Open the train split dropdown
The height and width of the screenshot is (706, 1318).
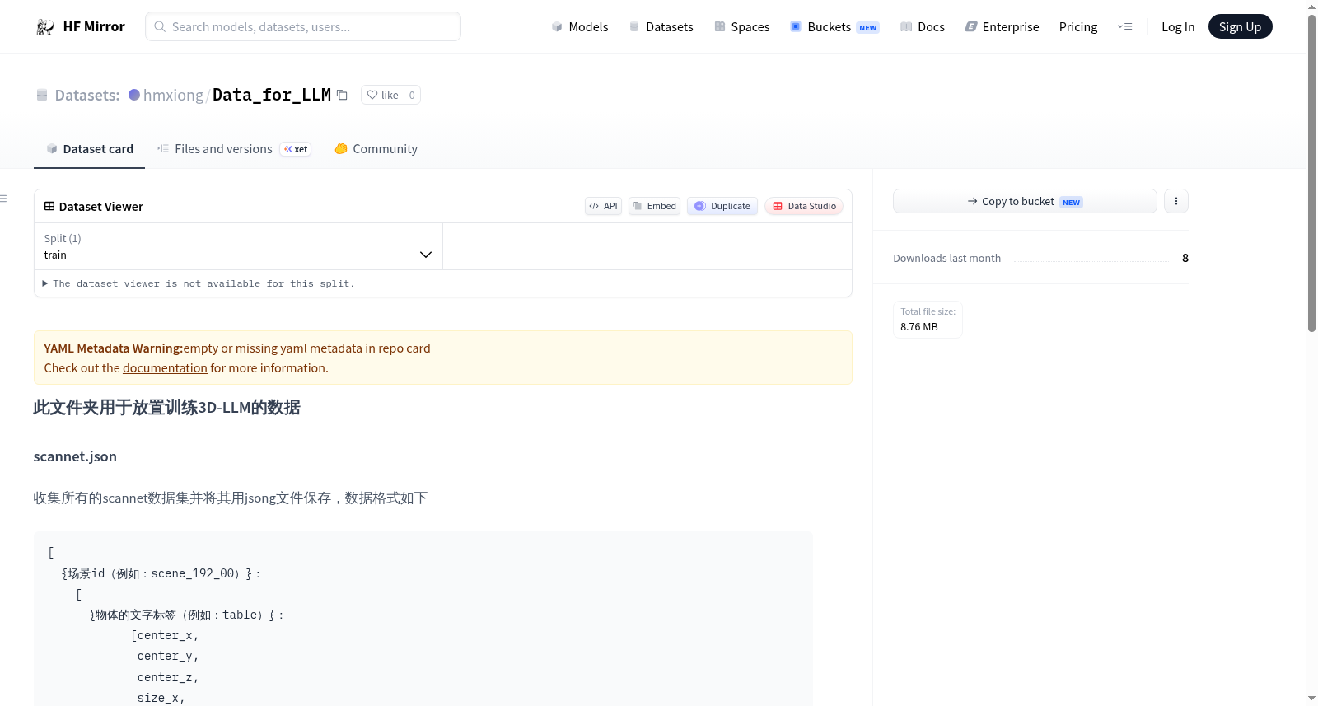(238, 246)
